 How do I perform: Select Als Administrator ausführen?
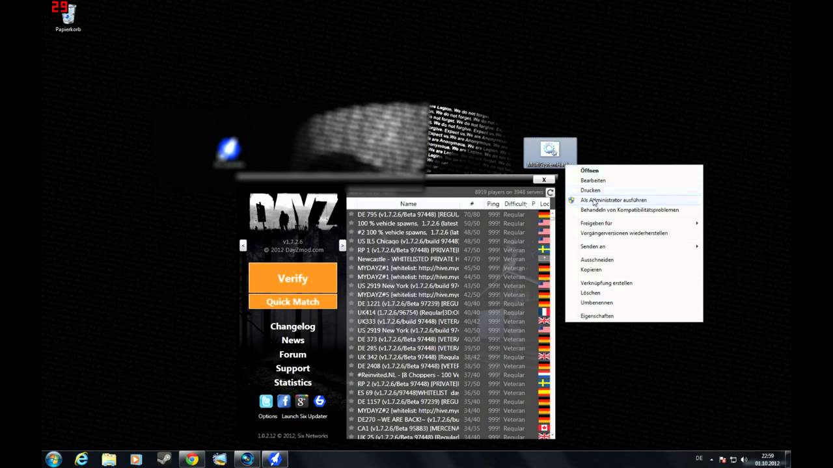point(614,200)
